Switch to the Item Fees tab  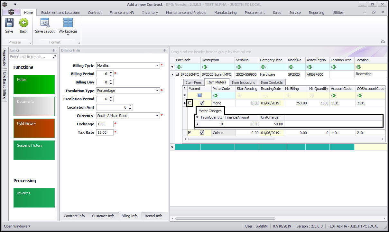click(x=194, y=82)
